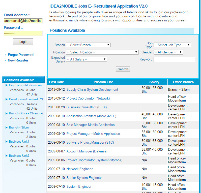
Task: Open System Engineer position link
Action: click(x=79, y=187)
